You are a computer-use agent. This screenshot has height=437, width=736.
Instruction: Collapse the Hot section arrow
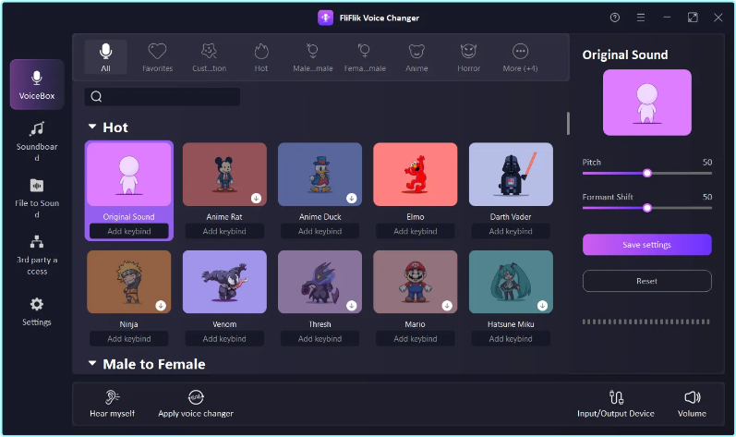click(92, 127)
